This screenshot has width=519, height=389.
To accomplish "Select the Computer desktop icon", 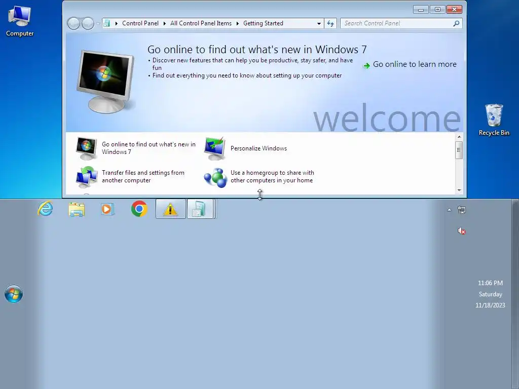I will coord(20,21).
